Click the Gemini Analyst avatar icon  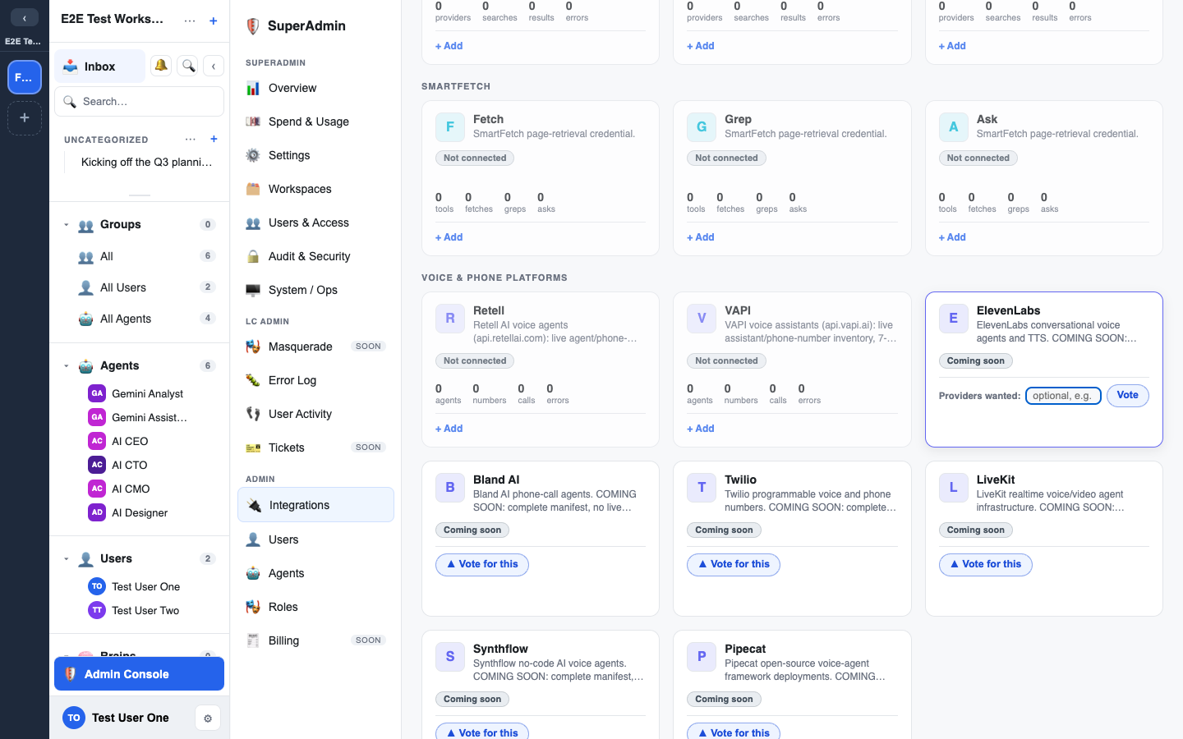point(97,393)
